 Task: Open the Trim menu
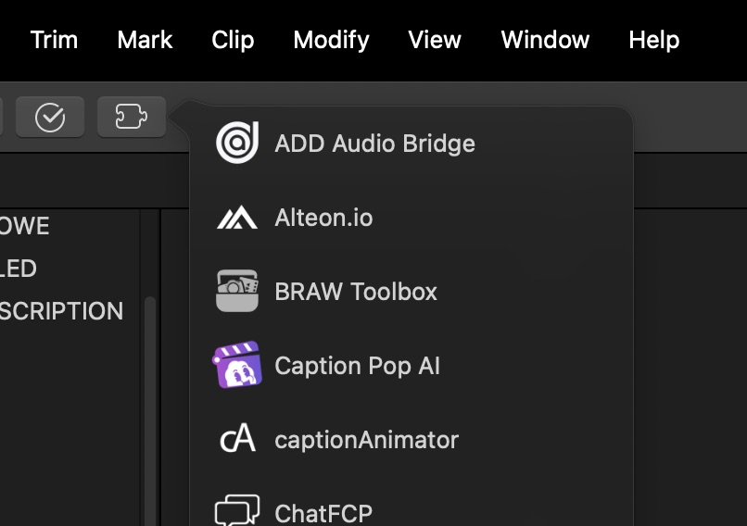(x=54, y=40)
